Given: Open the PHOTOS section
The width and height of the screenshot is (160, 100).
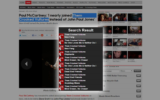Looking at the screenshot, I should 68,2.
